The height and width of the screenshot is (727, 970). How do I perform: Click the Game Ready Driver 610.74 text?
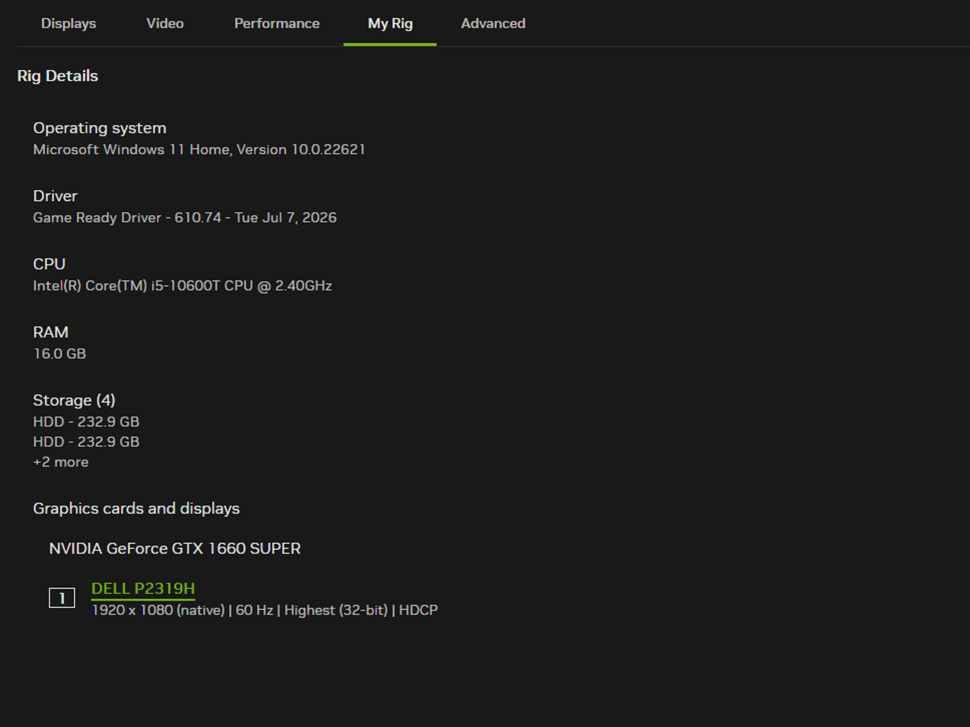click(x=185, y=218)
